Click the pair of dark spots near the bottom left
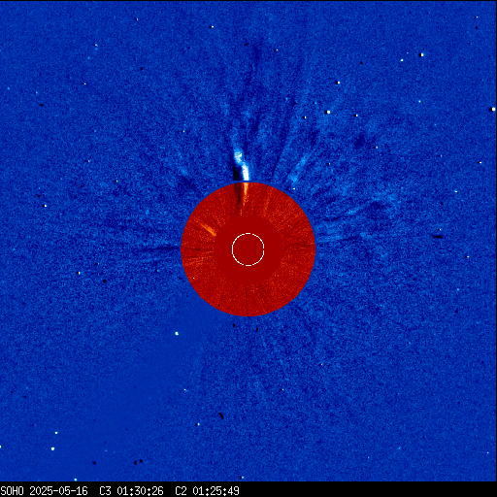 click(x=139, y=461)
